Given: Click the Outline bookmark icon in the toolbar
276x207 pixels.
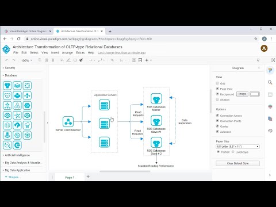Looking at the screenshot, I should (x=140, y=60).
